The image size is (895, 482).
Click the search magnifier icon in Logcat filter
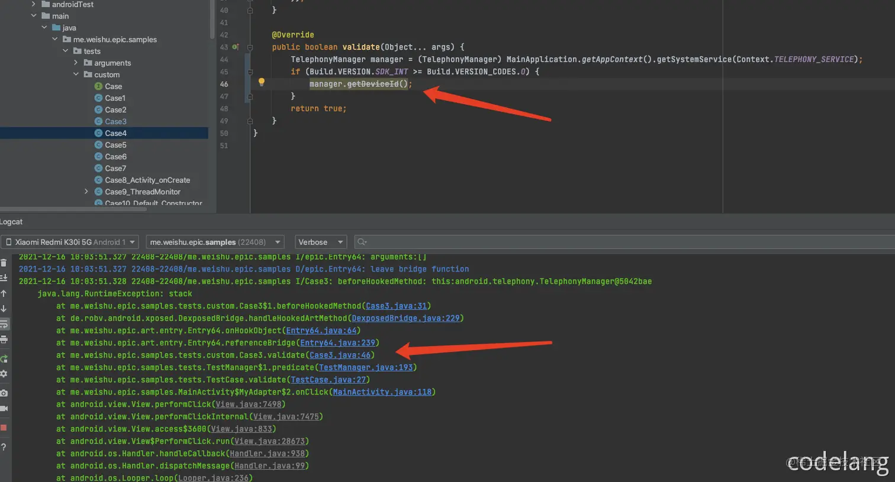(362, 242)
